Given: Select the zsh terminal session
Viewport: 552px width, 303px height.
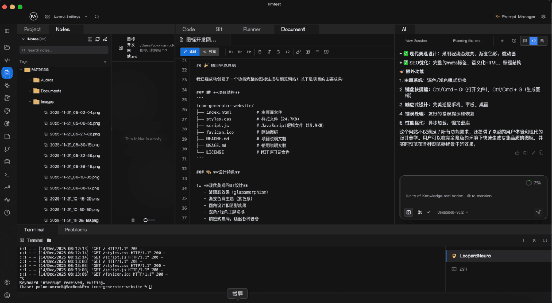Looking at the screenshot, I should [499, 269].
